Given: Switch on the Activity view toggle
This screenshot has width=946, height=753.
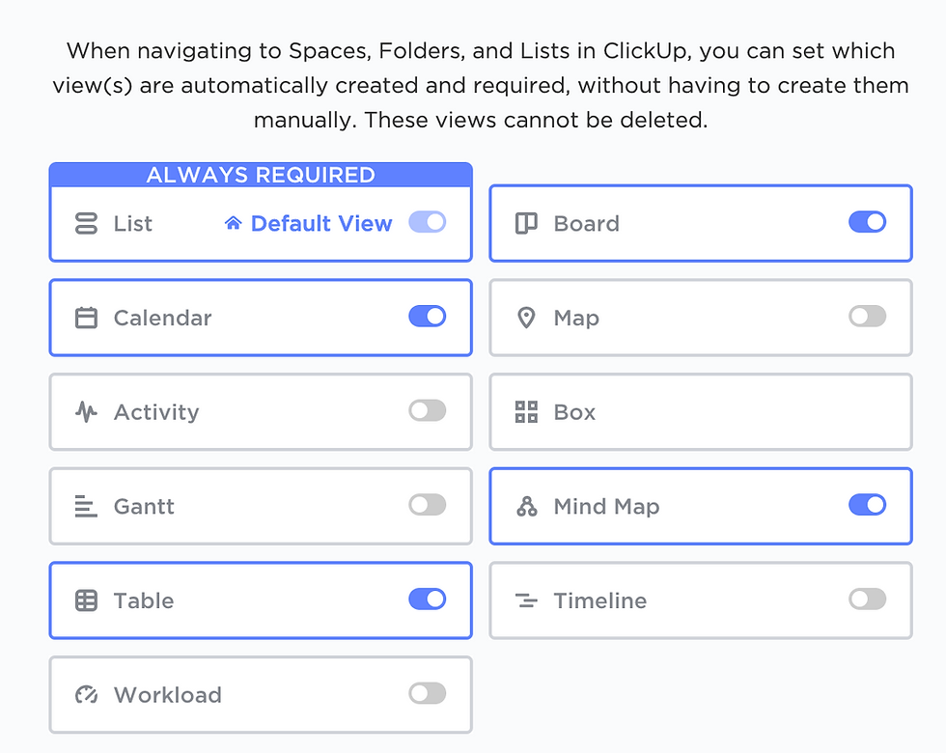Looking at the screenshot, I should [427, 410].
